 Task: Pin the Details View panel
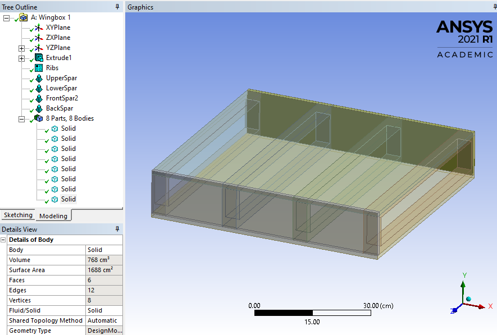(x=117, y=229)
